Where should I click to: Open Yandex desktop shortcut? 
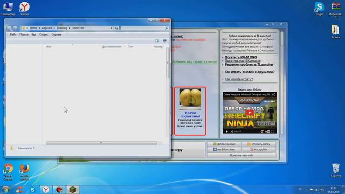24,9
